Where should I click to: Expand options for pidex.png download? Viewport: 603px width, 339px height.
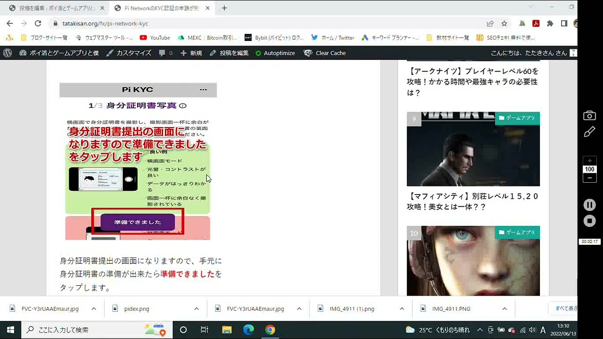(x=196, y=309)
